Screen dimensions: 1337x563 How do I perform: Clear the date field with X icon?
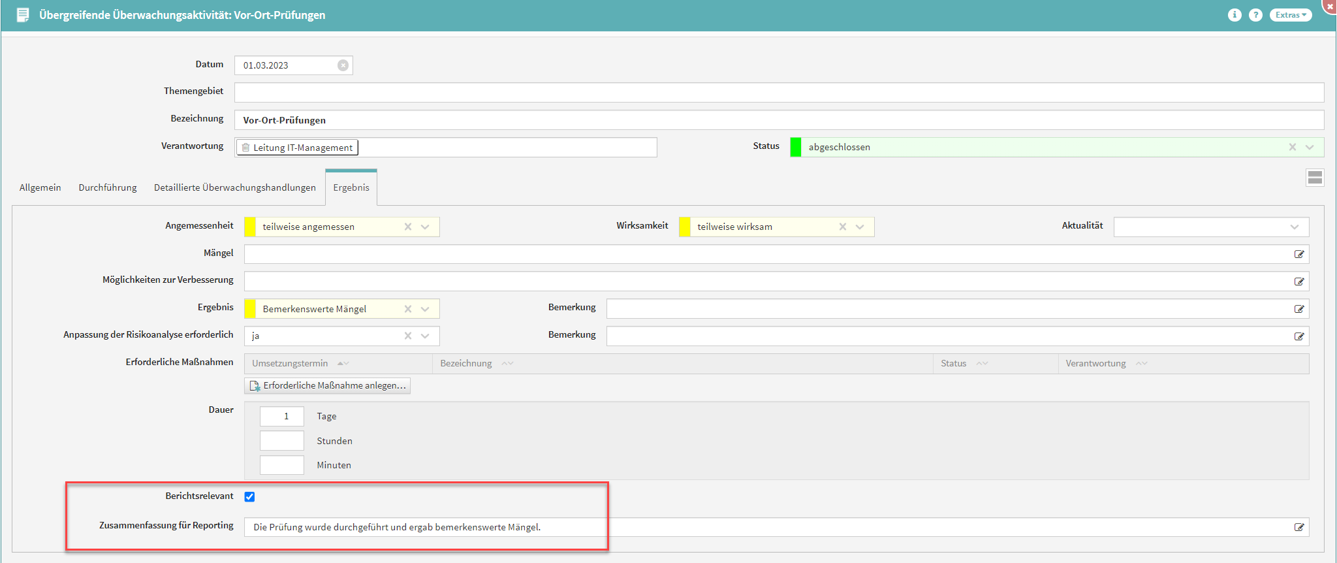[x=343, y=65]
